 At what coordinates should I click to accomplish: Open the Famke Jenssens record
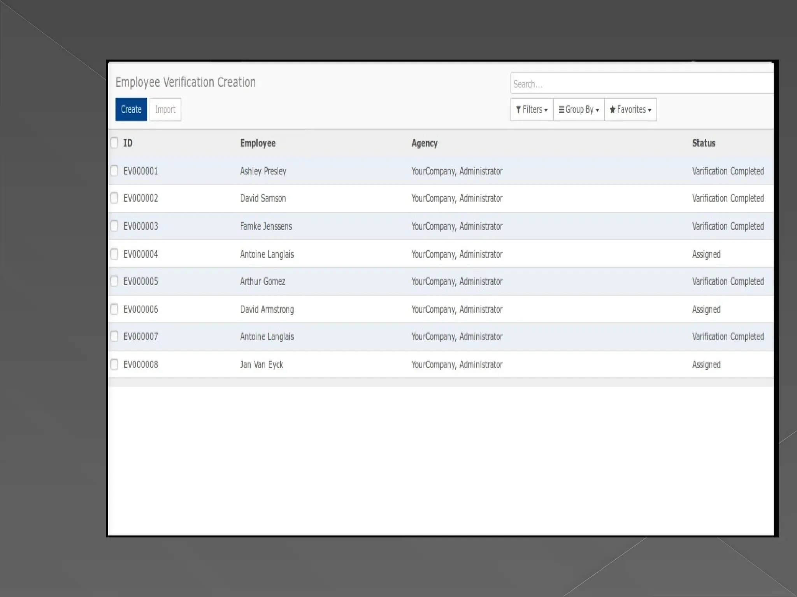click(x=266, y=226)
